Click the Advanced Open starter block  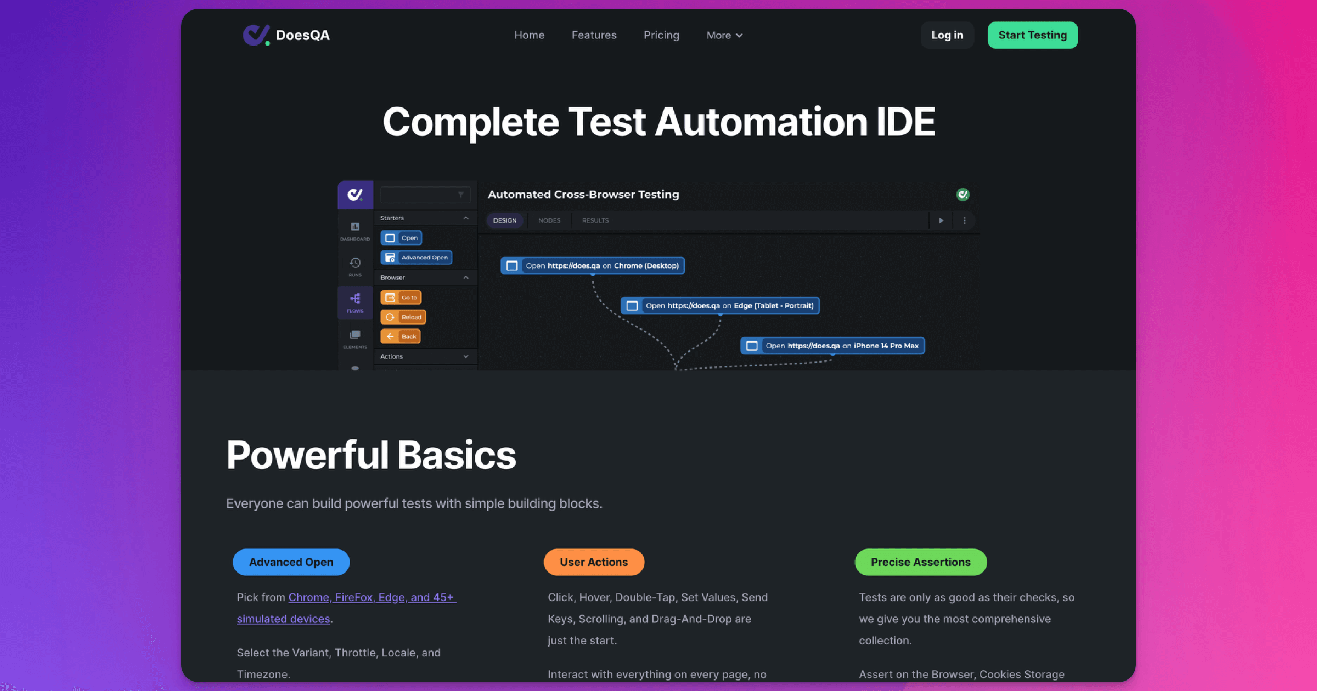pyautogui.click(x=417, y=257)
